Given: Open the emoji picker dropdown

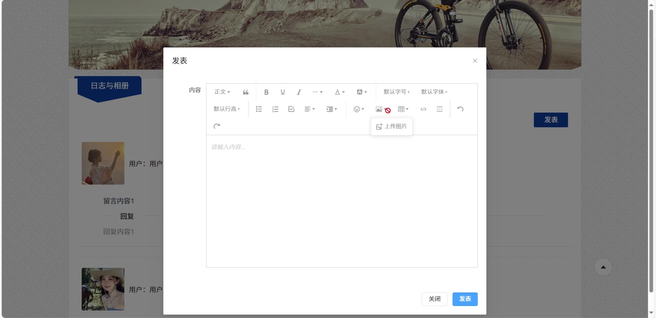Looking at the screenshot, I should 358,109.
